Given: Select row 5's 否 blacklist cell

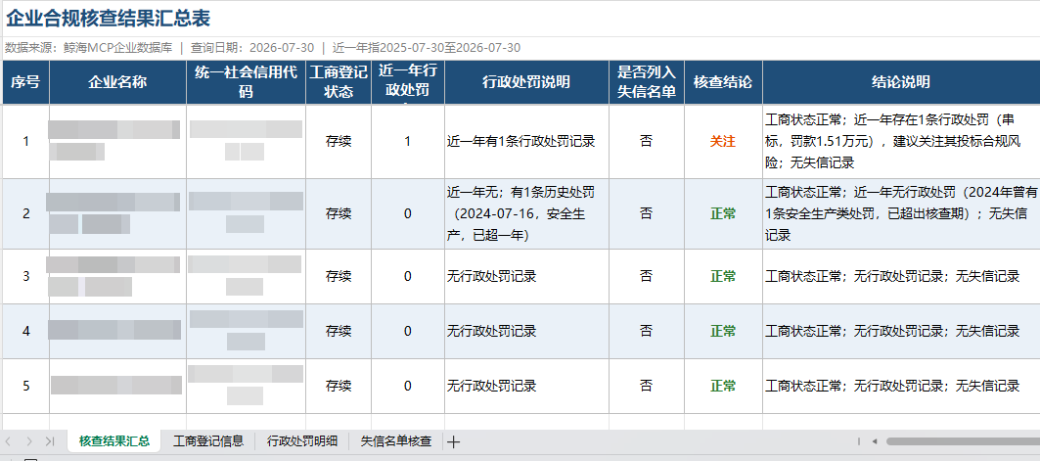Looking at the screenshot, I should point(647,386).
